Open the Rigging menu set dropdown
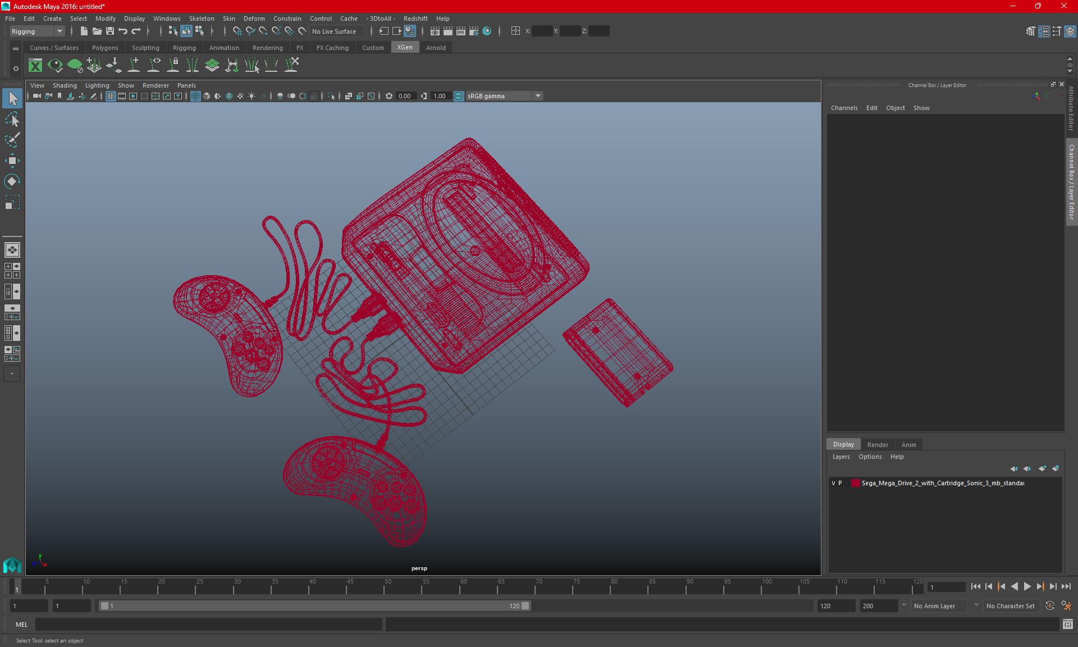The width and height of the screenshot is (1078, 647). 37,31
